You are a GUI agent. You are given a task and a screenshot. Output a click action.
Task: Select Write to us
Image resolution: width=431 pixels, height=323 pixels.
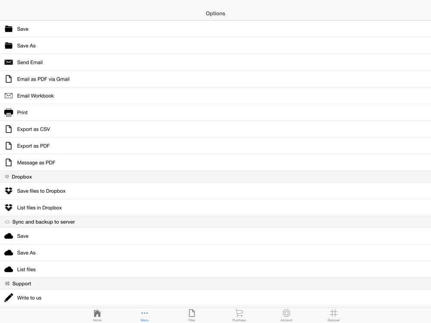tap(215, 298)
